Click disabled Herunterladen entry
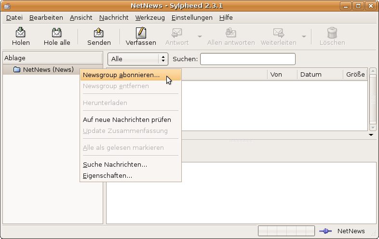 pos(131,103)
